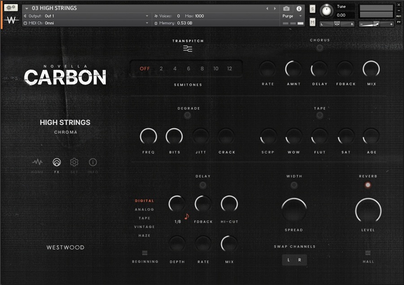Click the reverb Level knob
The height and width of the screenshot is (285, 404).
click(x=368, y=210)
